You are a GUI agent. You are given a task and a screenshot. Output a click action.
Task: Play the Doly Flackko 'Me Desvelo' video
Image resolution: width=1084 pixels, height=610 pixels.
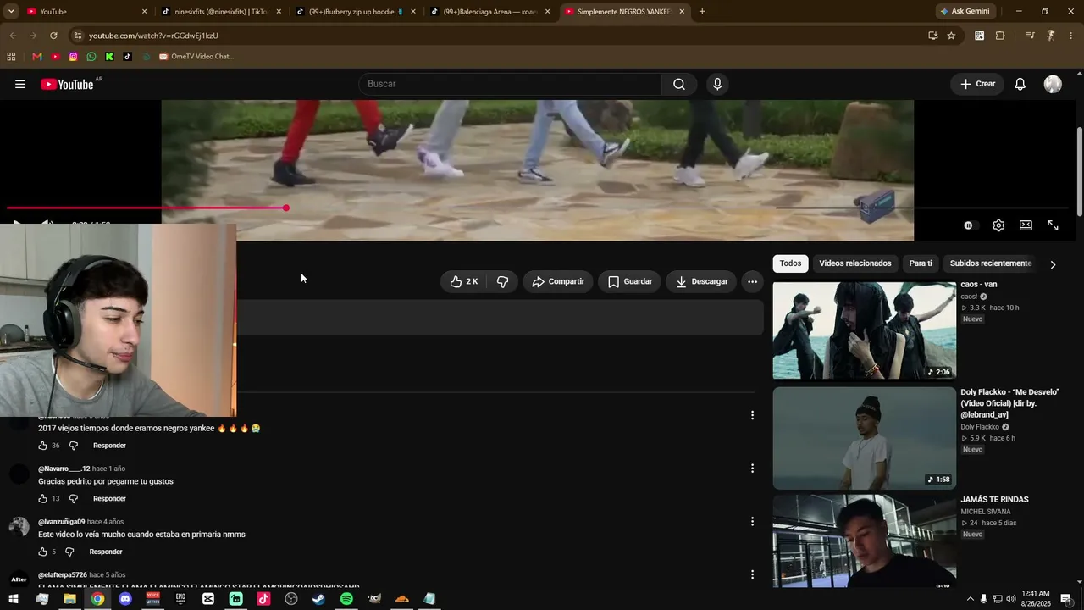pyautogui.click(x=864, y=438)
